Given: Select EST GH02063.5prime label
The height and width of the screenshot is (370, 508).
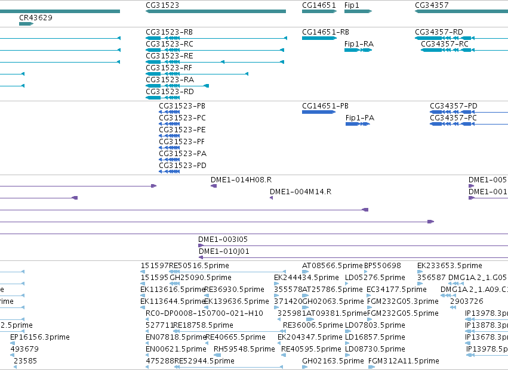Looking at the screenshot, I should pos(333,301).
